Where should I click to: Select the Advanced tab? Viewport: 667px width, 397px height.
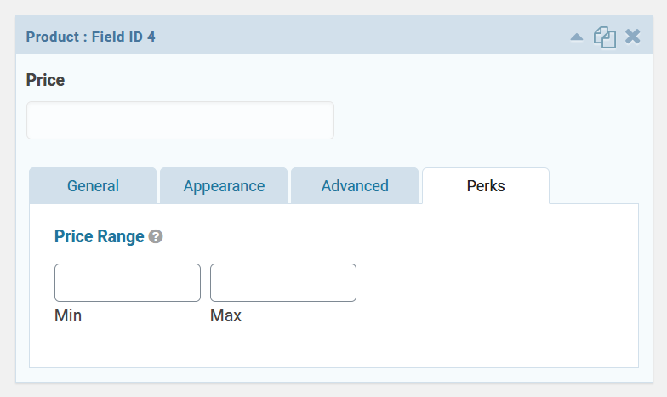[355, 185]
